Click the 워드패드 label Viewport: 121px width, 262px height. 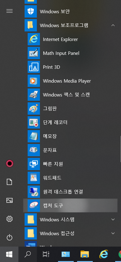tap(52, 178)
